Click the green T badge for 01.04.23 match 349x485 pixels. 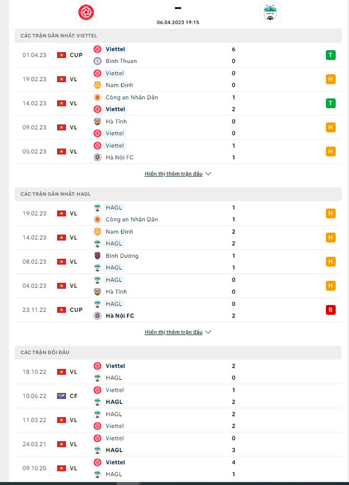(x=331, y=55)
